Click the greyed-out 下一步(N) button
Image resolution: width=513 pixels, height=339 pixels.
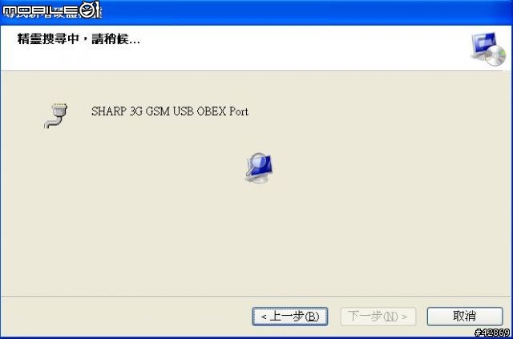pyautogui.click(x=378, y=316)
